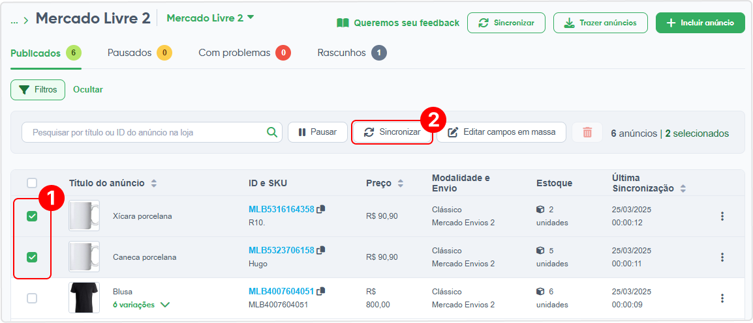Sort by Última Sincronização arrows
The width and height of the screenshot is (753, 323).
point(683,189)
